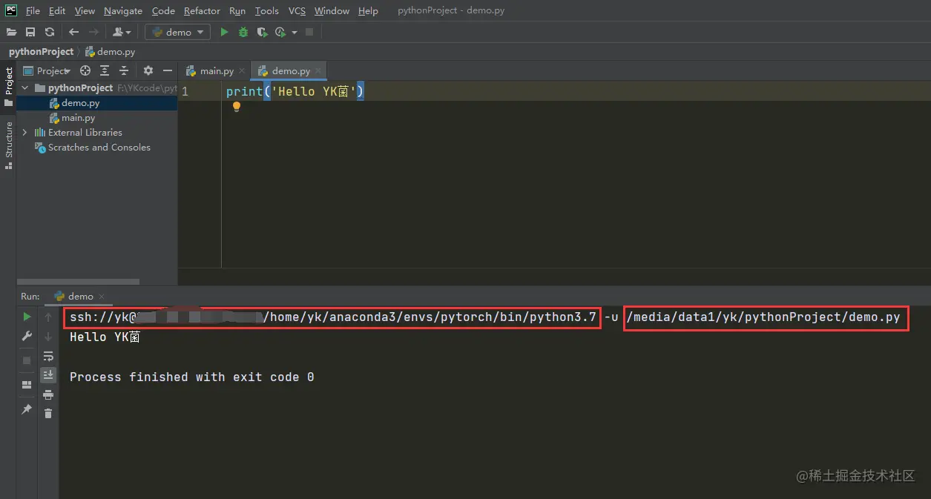
Task: Open the Edit menu
Action: pyautogui.click(x=57, y=10)
